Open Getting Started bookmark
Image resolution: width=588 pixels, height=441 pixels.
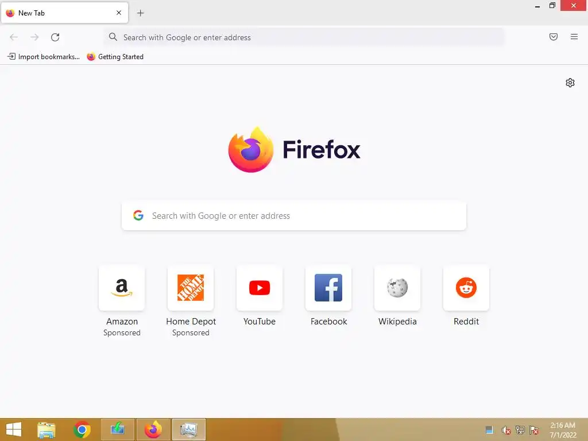point(115,57)
